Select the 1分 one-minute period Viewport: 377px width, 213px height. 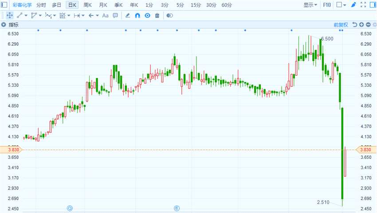149,5
